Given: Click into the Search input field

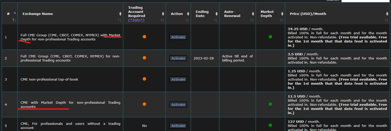Looking at the screenshot, I should (365, 1).
